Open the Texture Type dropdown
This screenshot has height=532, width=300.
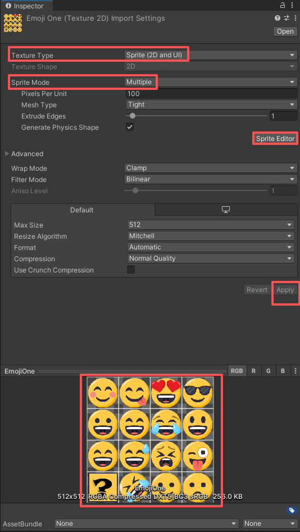[x=211, y=55]
